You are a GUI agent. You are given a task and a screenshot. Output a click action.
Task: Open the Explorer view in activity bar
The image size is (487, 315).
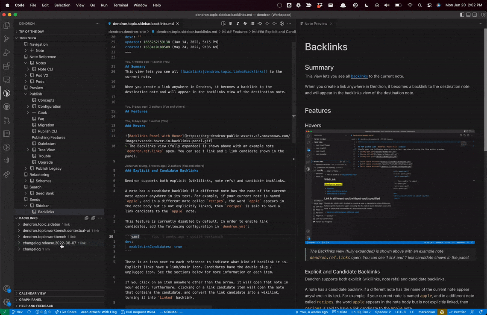click(x=6, y=26)
